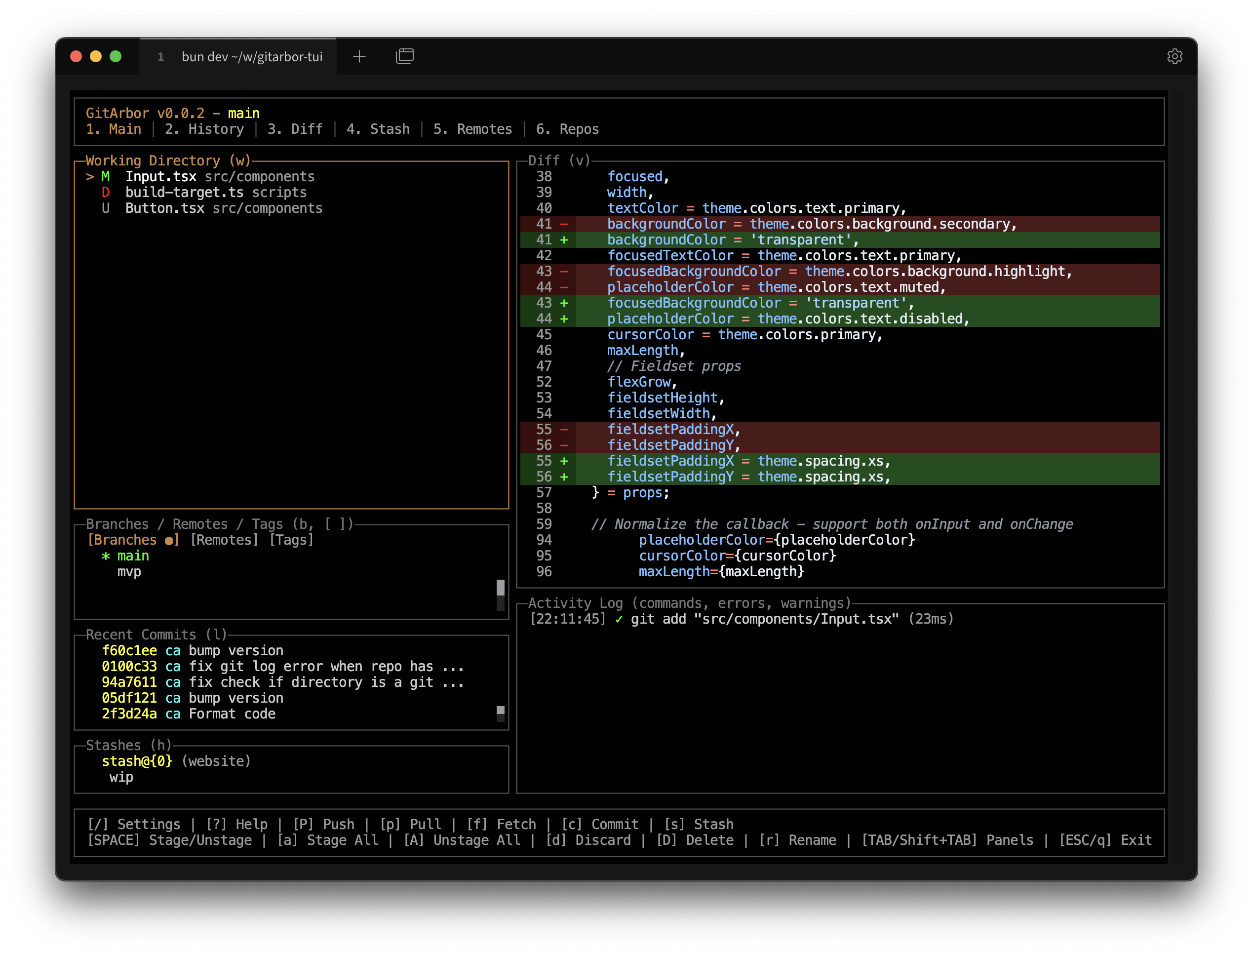This screenshot has width=1253, height=954.
Task: Click the tab overview icon next to plus
Action: pos(404,56)
